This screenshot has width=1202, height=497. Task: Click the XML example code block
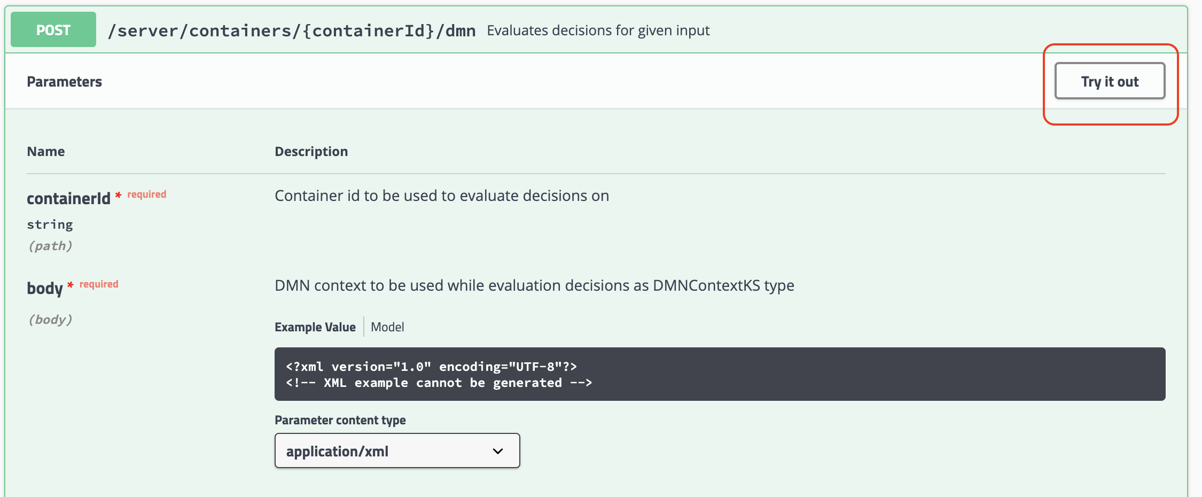(720, 374)
